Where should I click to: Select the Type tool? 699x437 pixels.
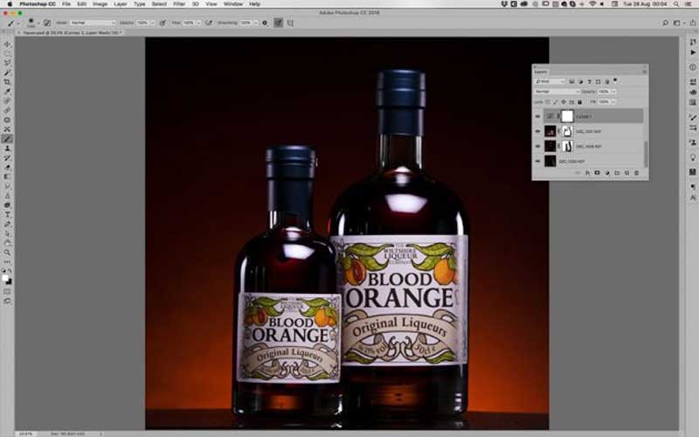pos(7,214)
